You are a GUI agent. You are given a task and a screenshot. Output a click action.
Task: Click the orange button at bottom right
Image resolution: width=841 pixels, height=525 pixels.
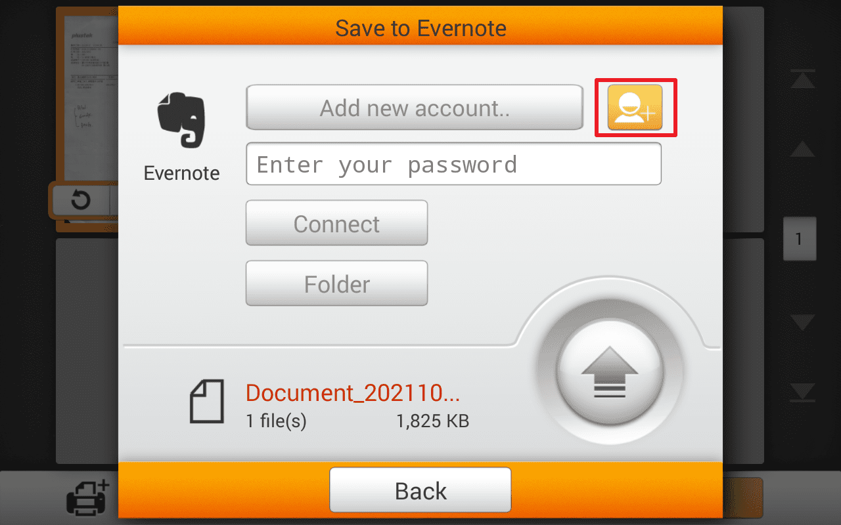(x=743, y=498)
